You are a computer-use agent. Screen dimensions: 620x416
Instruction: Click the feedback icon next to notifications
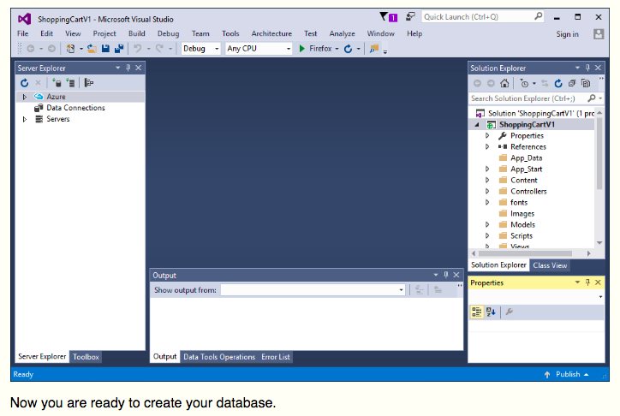point(410,16)
